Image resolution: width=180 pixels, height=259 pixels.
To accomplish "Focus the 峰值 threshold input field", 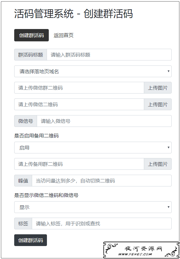I will tap(102, 181).
